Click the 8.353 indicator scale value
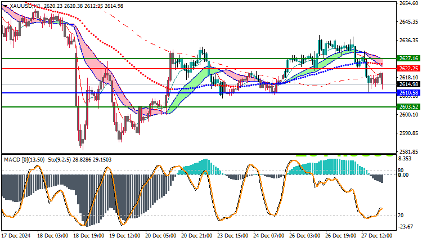Viewport: 422px width, 242px height. (405, 159)
